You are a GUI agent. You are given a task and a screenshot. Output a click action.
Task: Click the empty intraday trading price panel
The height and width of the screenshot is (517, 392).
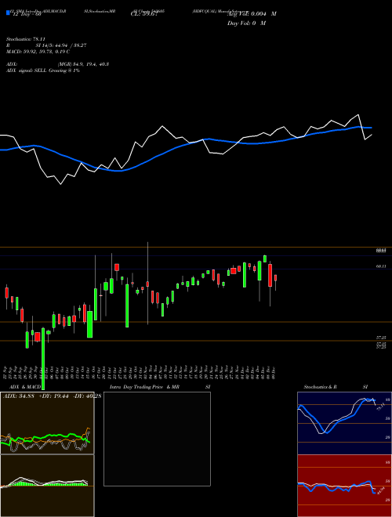click(x=157, y=439)
